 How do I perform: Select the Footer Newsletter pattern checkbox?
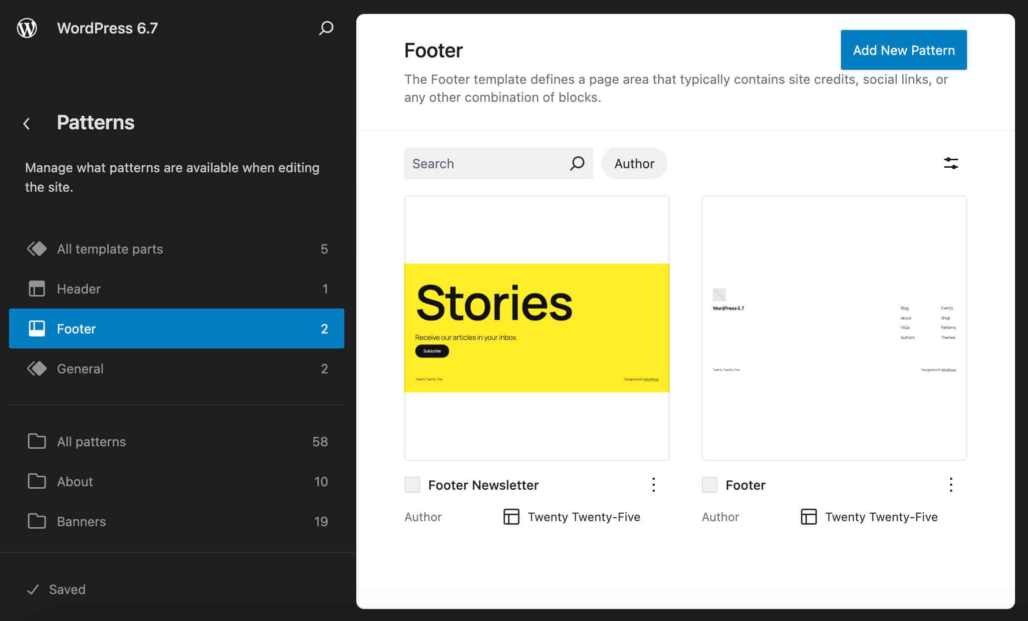412,485
